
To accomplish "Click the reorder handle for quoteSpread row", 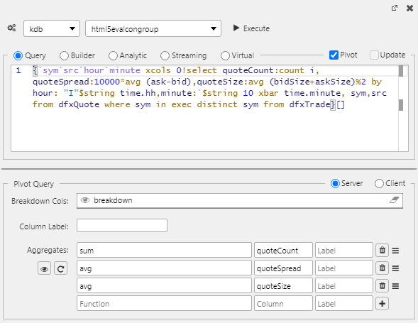I will point(395,268).
